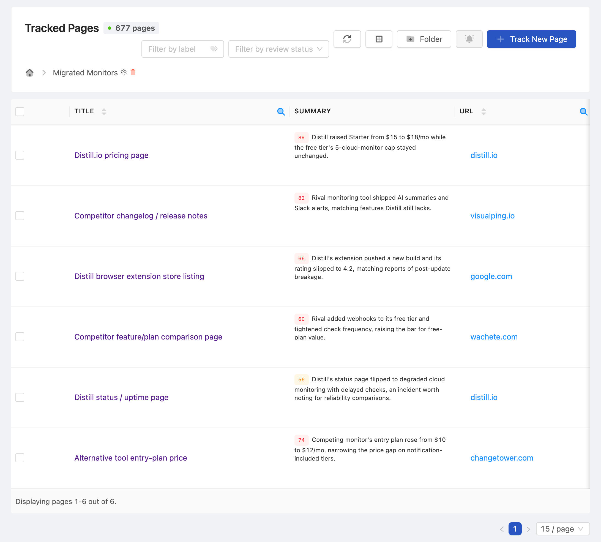Click score badge 60
Screen dimensions: 601x542
pos(301,319)
